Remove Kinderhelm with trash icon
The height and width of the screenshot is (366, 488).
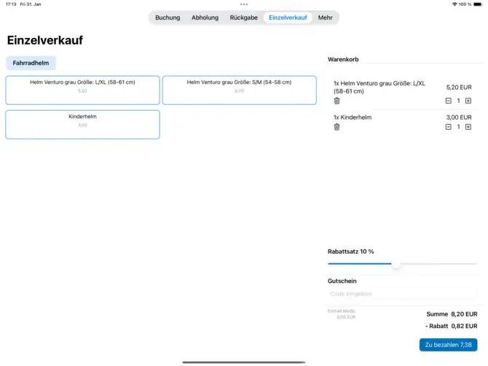point(337,127)
